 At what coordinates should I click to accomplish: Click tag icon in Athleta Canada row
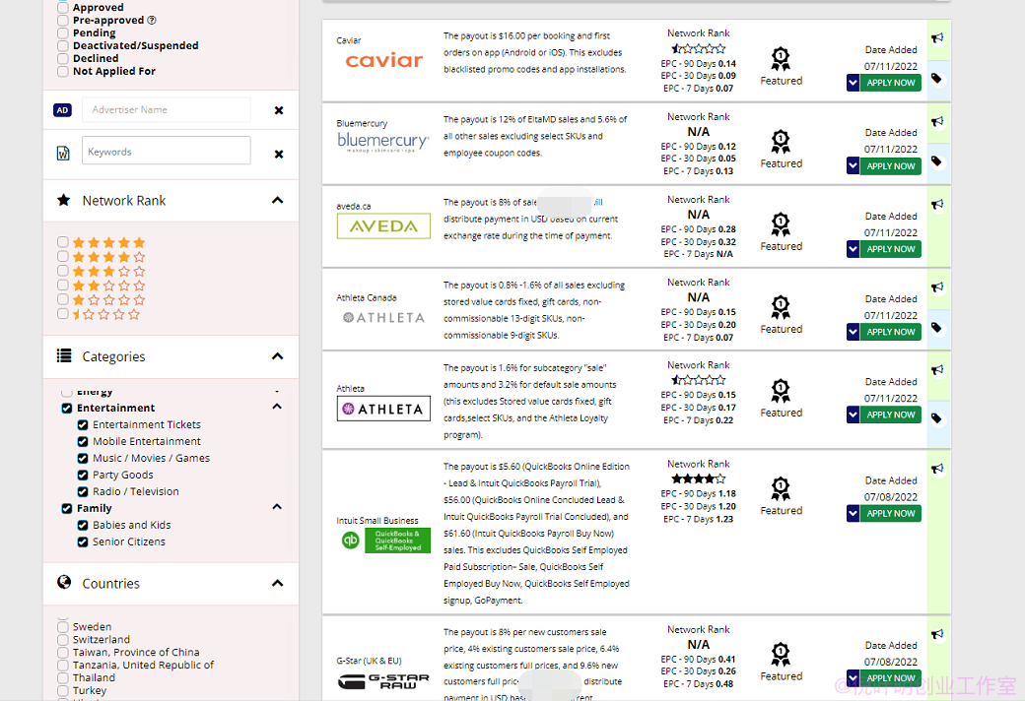click(936, 328)
